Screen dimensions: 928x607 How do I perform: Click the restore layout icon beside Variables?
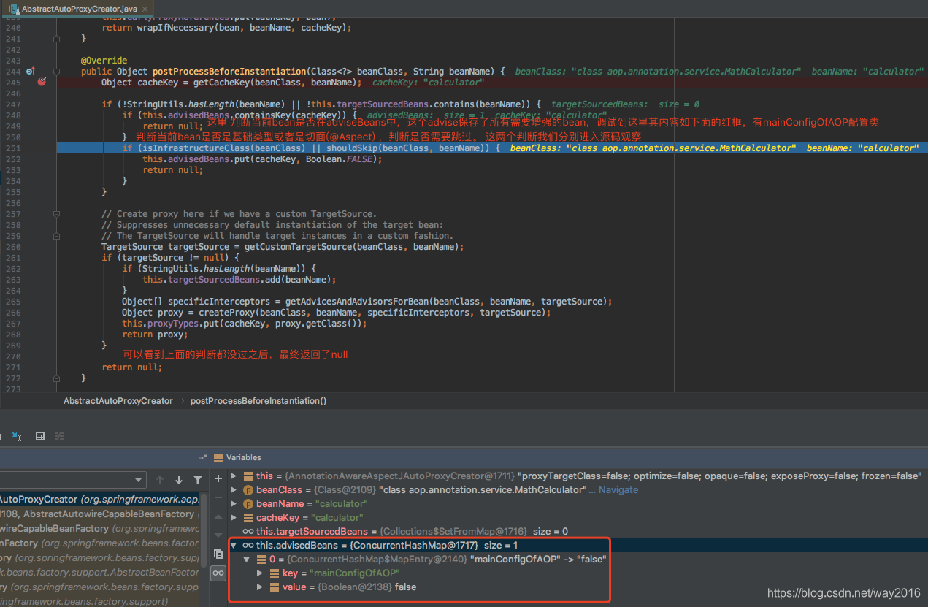(x=202, y=457)
